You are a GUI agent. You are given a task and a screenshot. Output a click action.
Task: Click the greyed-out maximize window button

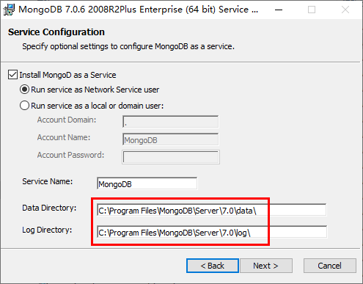(312, 10)
